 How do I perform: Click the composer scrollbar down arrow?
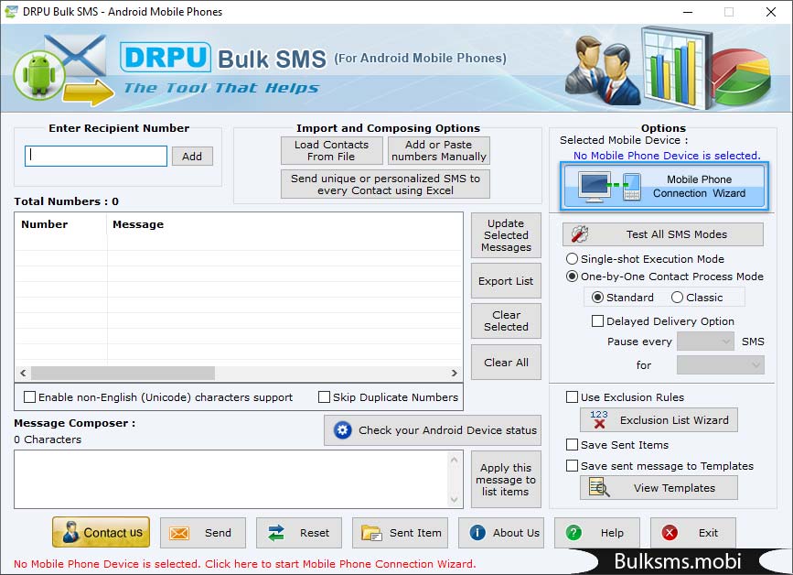455,500
